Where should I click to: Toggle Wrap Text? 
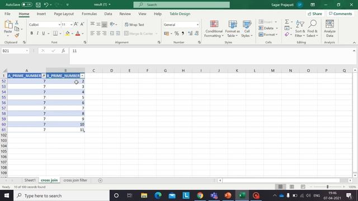[134, 25]
